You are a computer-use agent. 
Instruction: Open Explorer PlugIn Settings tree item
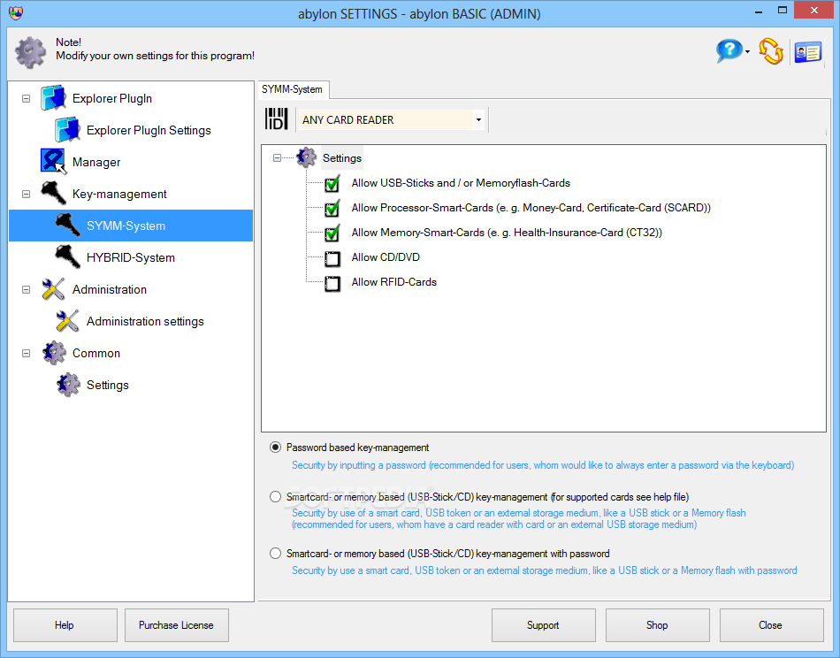point(149,130)
